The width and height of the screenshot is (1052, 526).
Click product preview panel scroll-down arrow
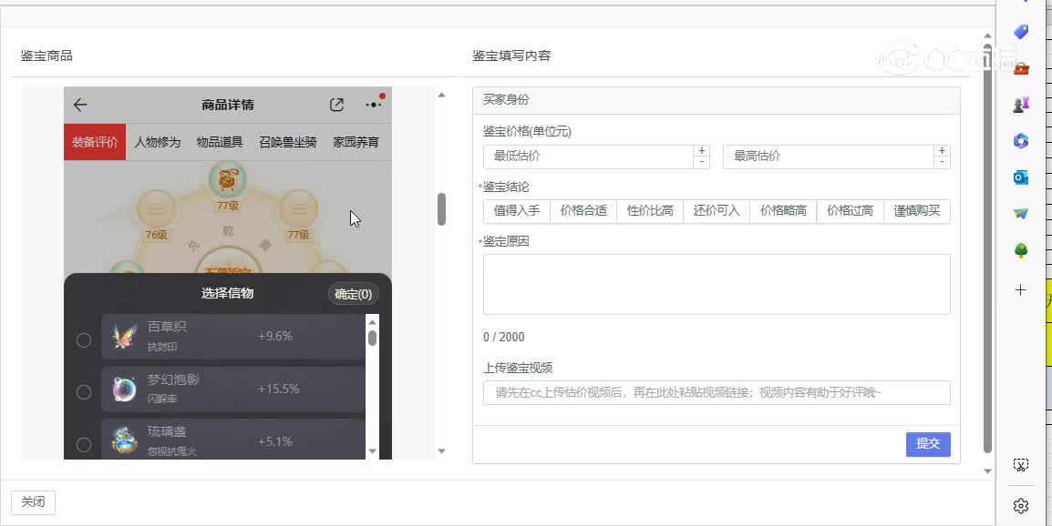coord(441,451)
